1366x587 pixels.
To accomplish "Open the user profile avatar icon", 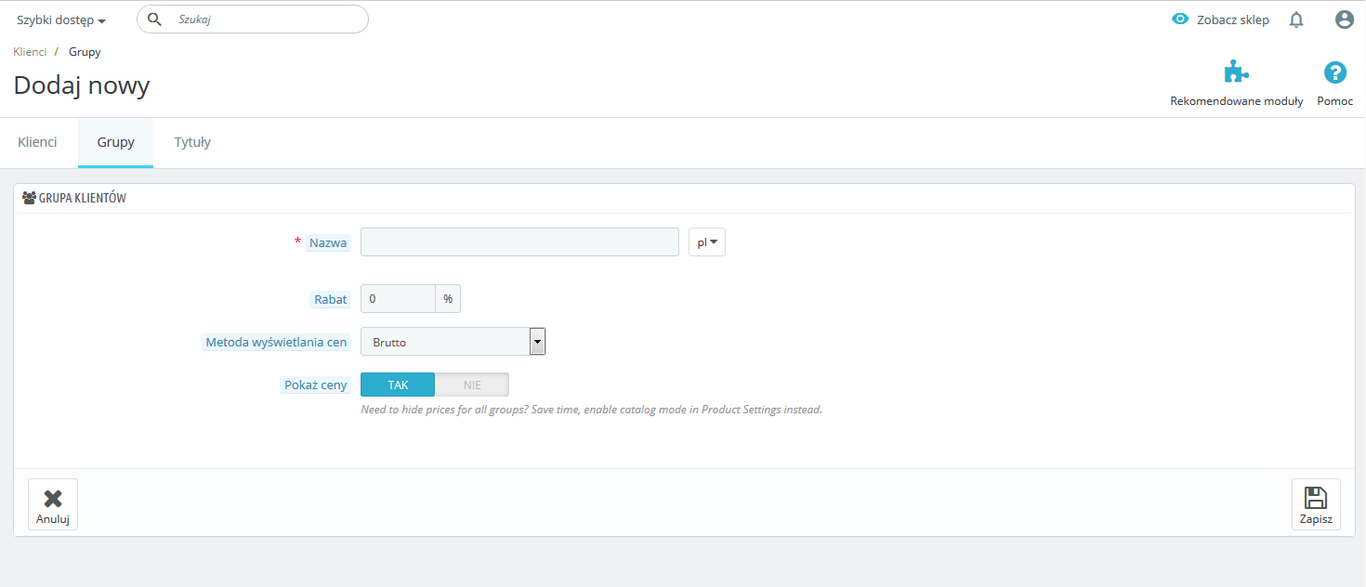I will (x=1344, y=20).
